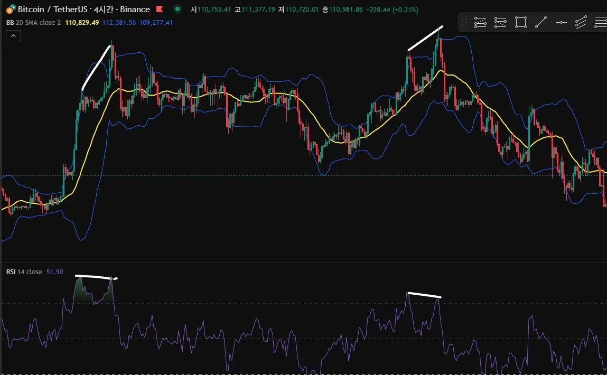607x375 pixels.
Task: Grab the favorites toolbar drag handle
Action: pos(464,22)
